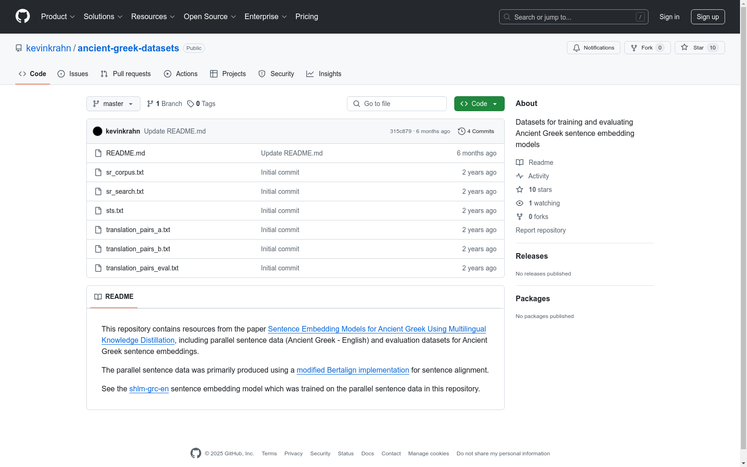The width and height of the screenshot is (747, 467).
Task: Select the README tab heading
Action: pos(114,297)
